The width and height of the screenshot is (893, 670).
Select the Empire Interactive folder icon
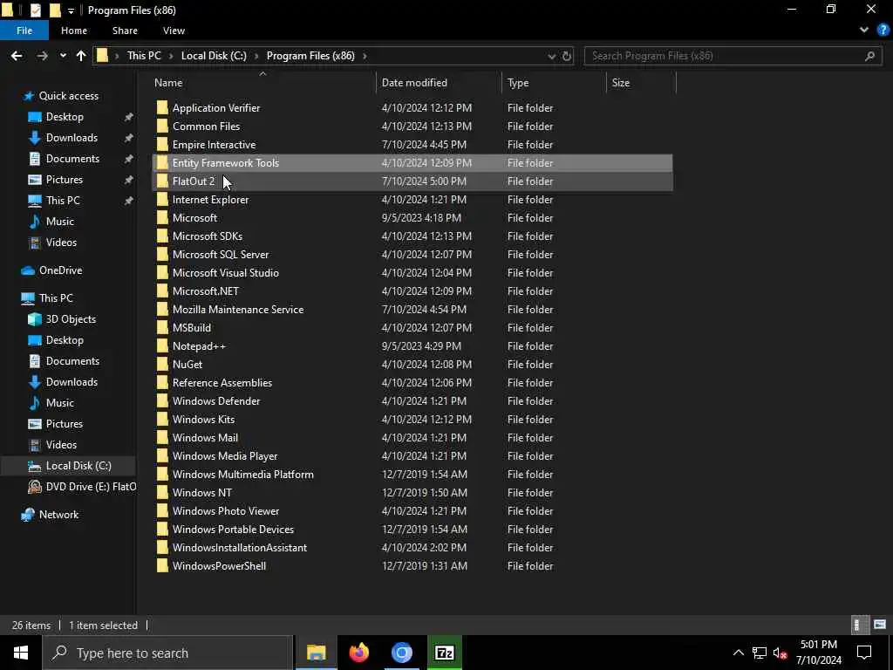pyautogui.click(x=162, y=145)
